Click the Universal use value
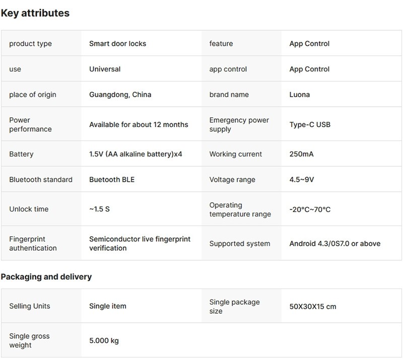 [105, 69]
